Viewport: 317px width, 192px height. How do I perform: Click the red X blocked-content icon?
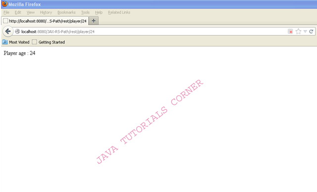click(x=290, y=31)
